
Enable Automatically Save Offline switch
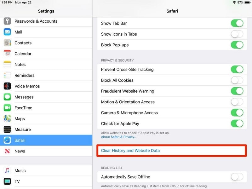(x=237, y=177)
